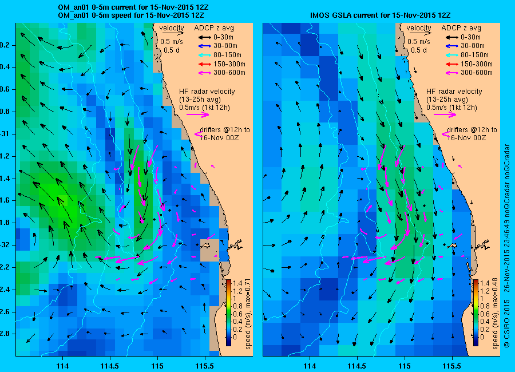The height and width of the screenshot is (372, 515).
Task: Click 'drifters @12h to' text in left panel
Action: 225,130
